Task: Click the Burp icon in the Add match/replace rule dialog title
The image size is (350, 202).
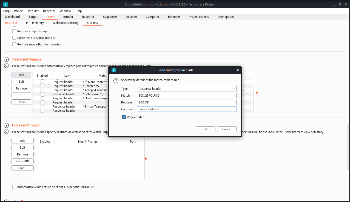Action: pos(114,70)
